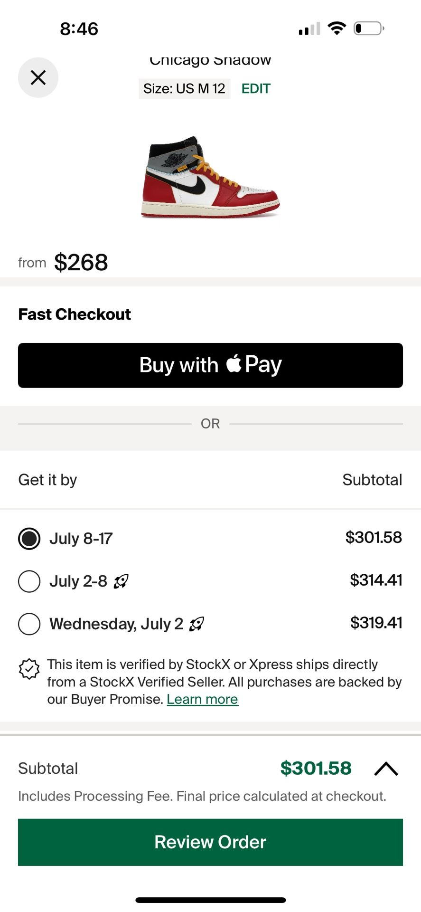Select the July 8-17 delivery radio button

pyautogui.click(x=29, y=539)
